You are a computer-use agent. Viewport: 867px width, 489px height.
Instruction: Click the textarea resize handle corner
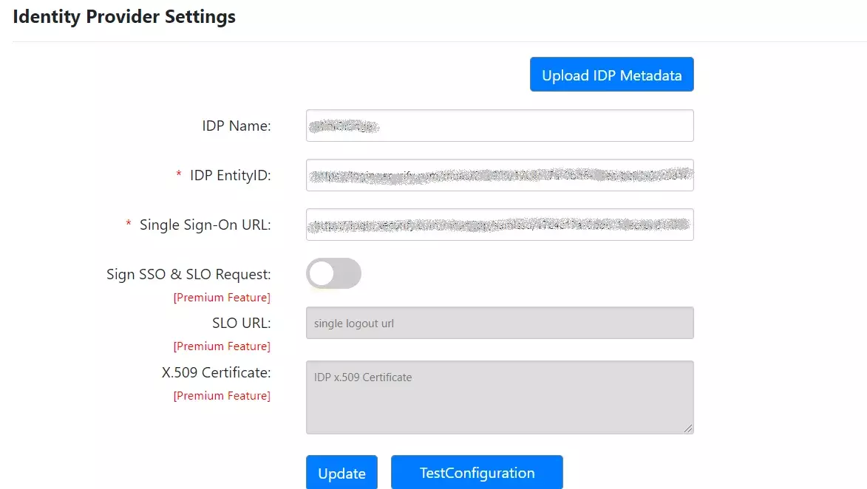688,428
